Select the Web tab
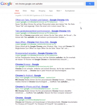This screenshot has height=106, width=97. [x=17, y=11]
